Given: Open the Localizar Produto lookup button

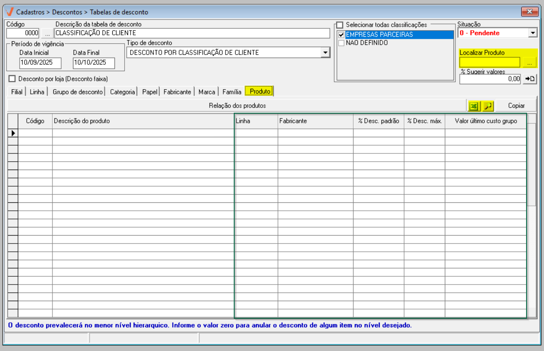Looking at the screenshot, I should click(x=530, y=63).
